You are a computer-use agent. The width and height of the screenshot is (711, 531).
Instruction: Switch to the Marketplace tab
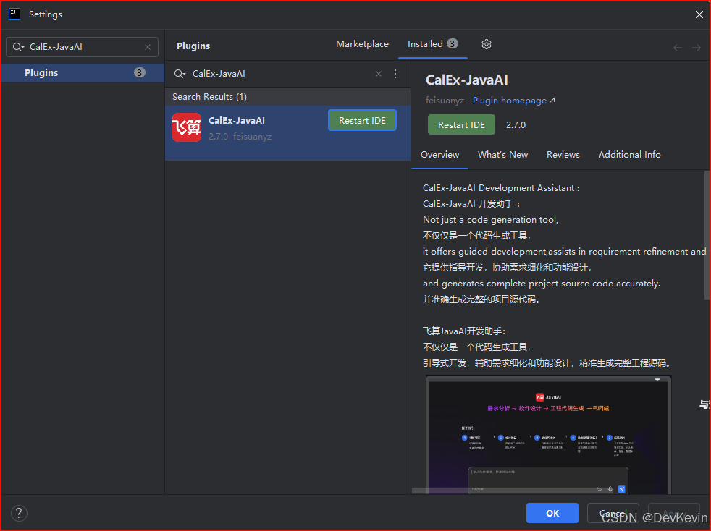coord(362,44)
